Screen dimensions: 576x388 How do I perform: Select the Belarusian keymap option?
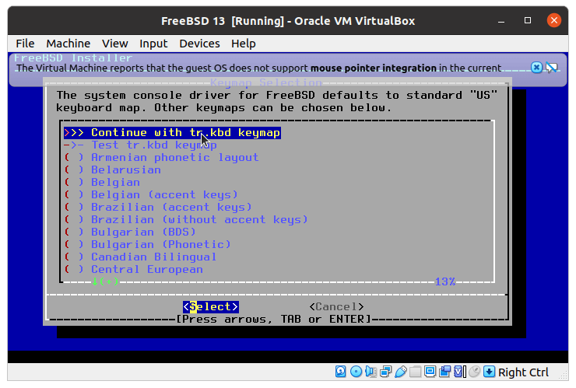(x=112, y=170)
